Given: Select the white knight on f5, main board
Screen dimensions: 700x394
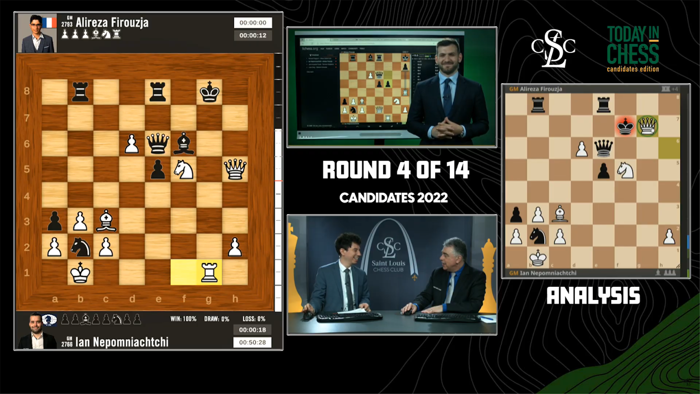Looking at the screenshot, I should click(x=183, y=169).
